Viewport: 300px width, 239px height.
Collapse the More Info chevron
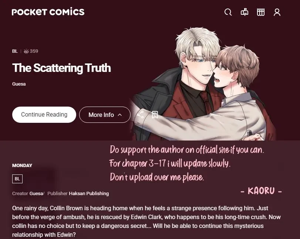click(x=120, y=115)
